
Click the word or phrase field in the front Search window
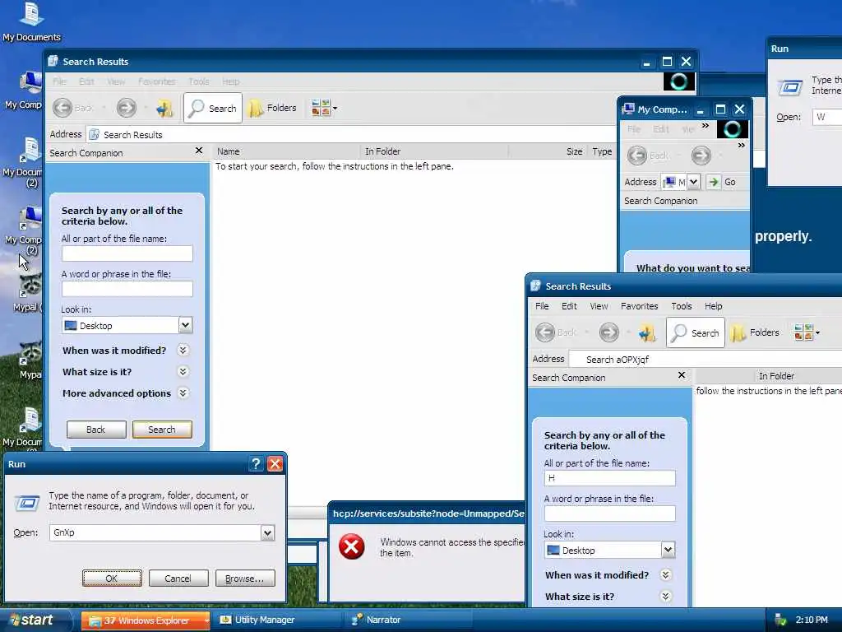coord(610,513)
